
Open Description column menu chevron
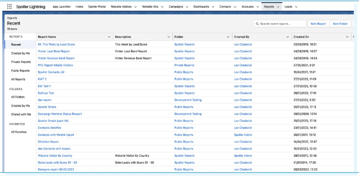coord(169,37)
